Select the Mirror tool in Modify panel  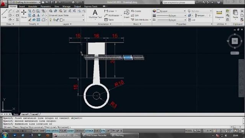(38, 15)
